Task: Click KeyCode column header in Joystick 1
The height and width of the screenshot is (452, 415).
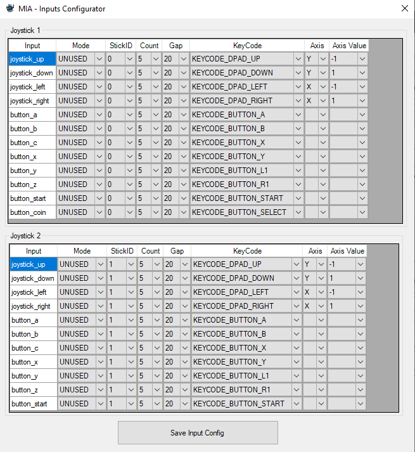Action: [247, 46]
